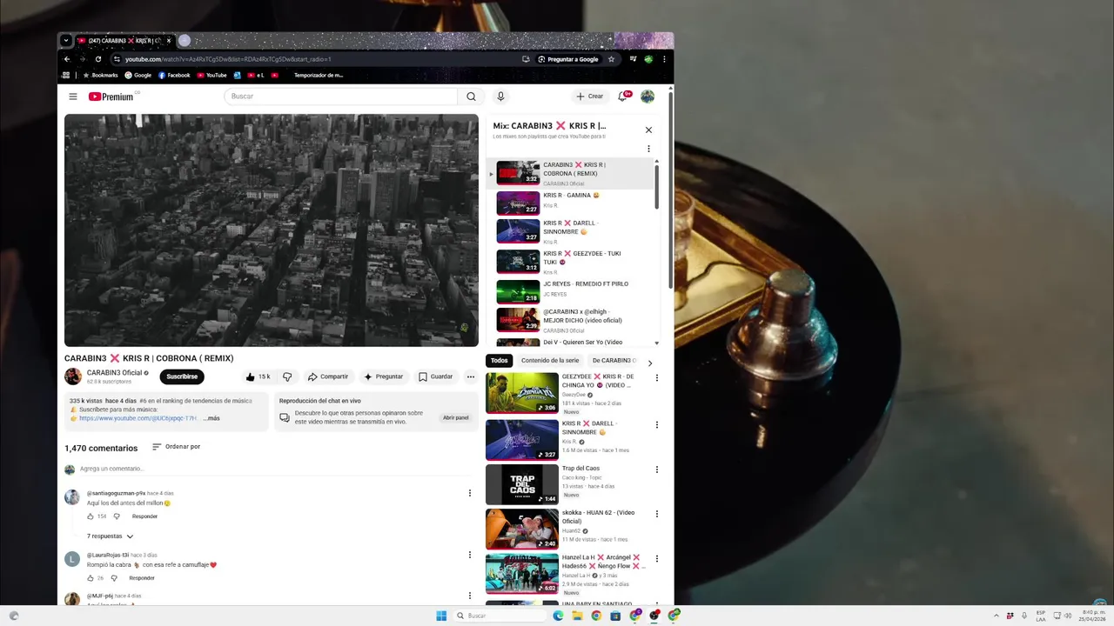This screenshot has height=626, width=1114.
Task: Reload the page in Chrome
Action: [x=98, y=59]
